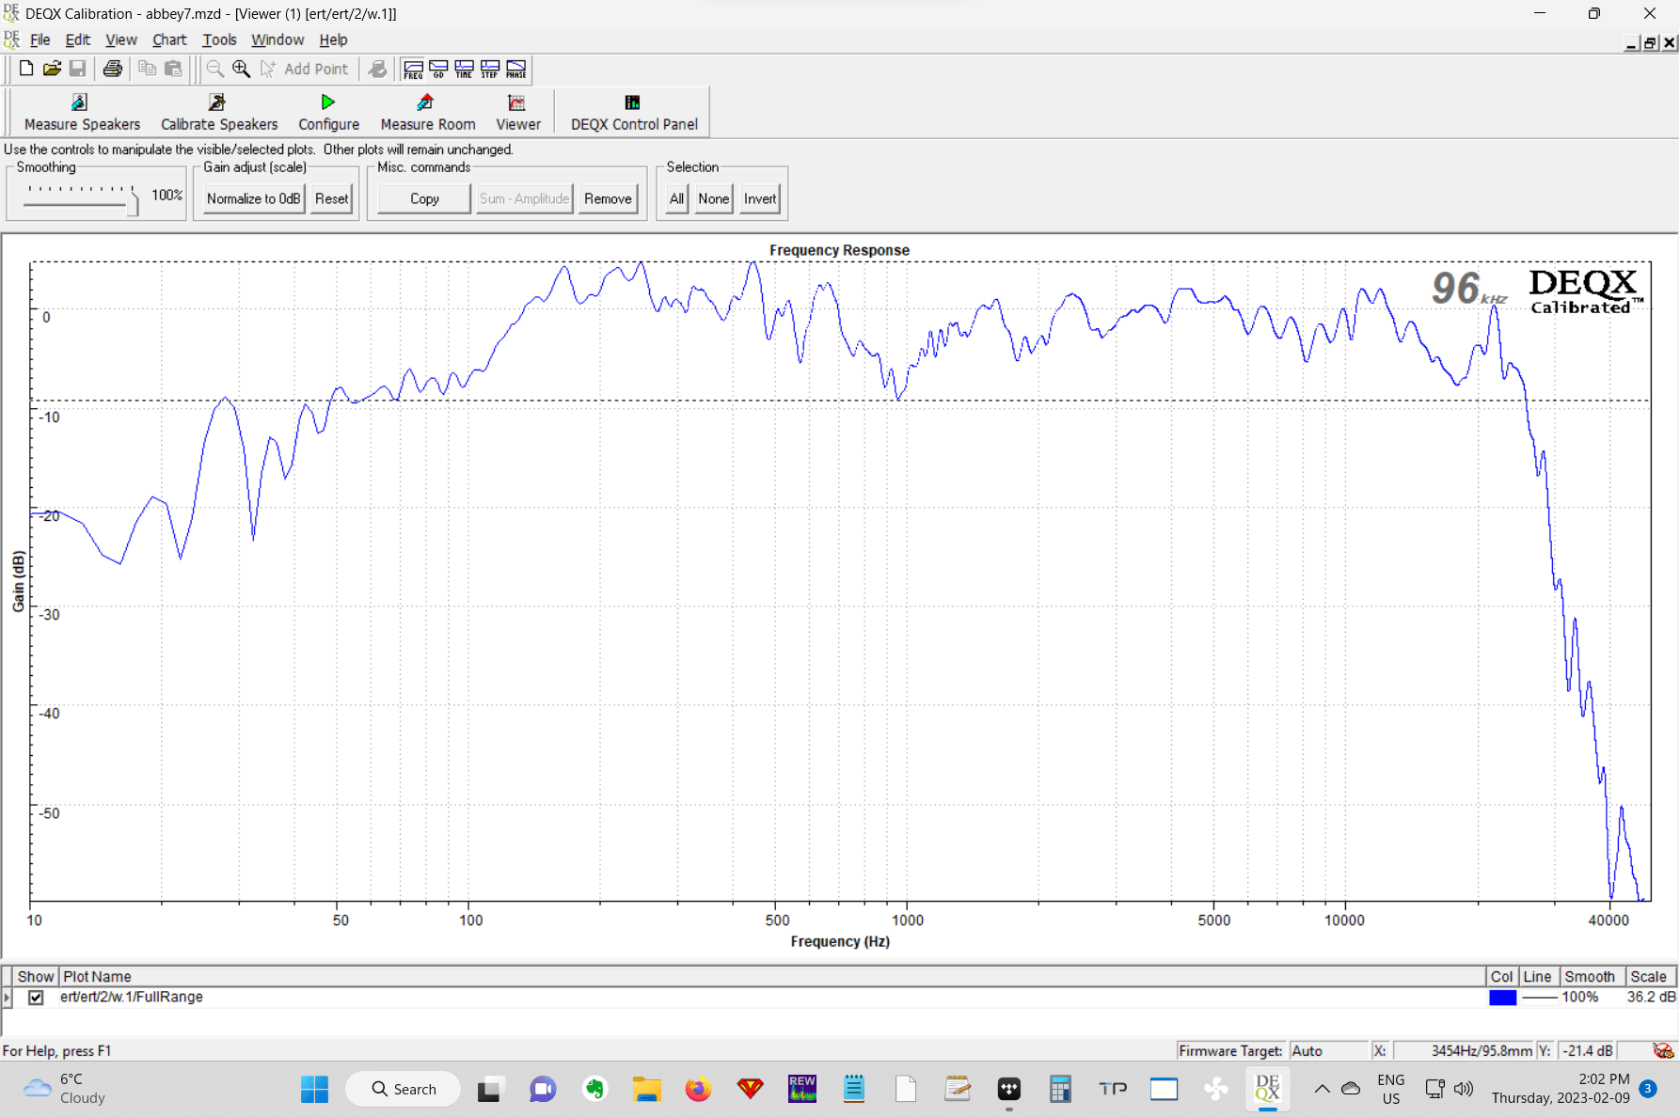This screenshot has height=1117, width=1680.
Task: Open the Tools menu
Action: [x=219, y=39]
